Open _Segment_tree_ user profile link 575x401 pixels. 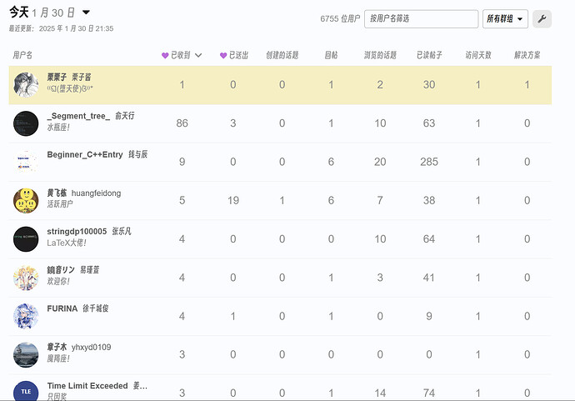point(78,116)
